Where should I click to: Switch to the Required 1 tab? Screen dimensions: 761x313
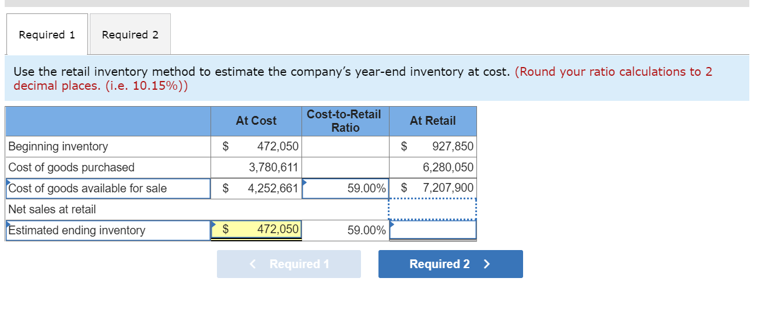click(47, 34)
